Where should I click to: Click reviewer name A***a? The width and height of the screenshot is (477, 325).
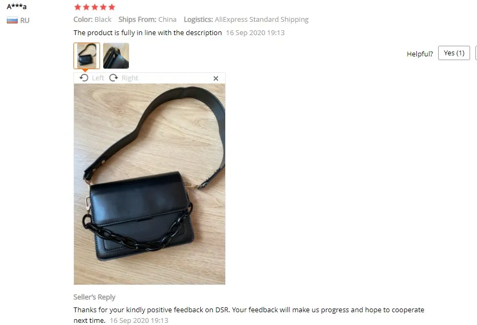pyautogui.click(x=17, y=6)
